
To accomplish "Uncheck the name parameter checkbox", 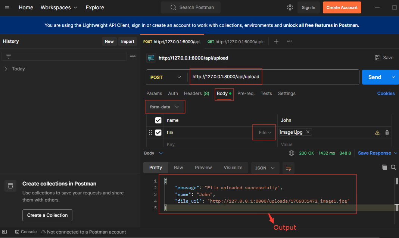I will (158, 120).
